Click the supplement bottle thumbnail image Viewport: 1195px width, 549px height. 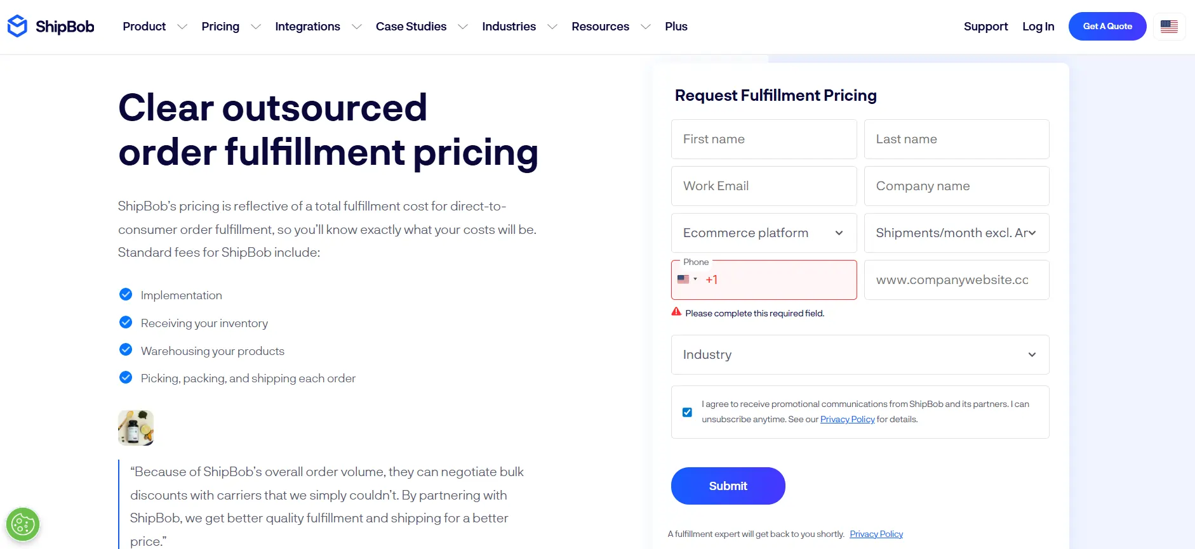(135, 427)
